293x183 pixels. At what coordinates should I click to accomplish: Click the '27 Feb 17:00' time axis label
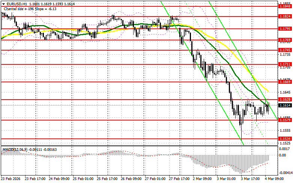click(179, 179)
